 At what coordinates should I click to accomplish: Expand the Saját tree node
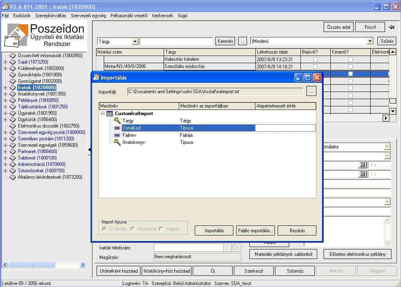click(5, 62)
